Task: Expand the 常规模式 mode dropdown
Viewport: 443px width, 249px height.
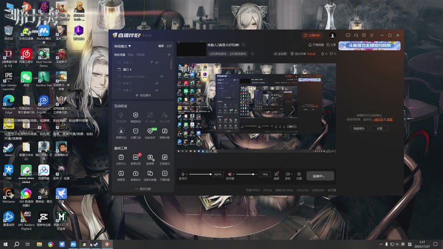Action: click(122, 46)
